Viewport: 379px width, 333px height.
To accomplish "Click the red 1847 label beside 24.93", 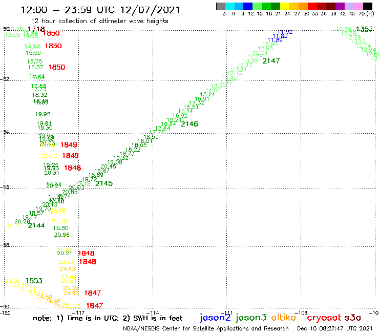I will pos(93,293).
